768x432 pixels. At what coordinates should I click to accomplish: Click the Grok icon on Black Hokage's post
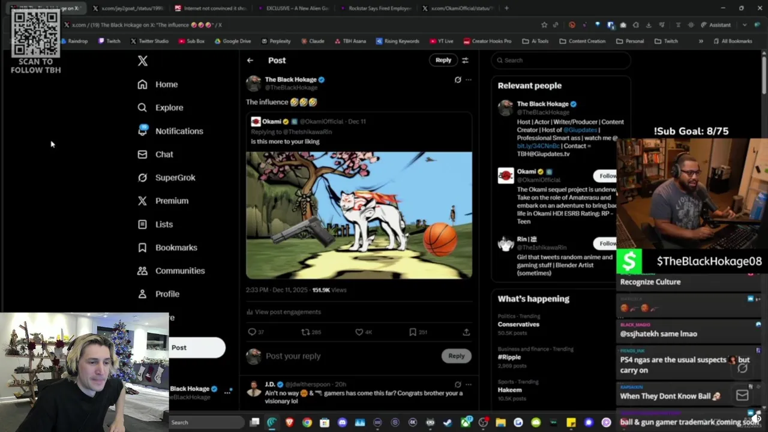click(458, 80)
